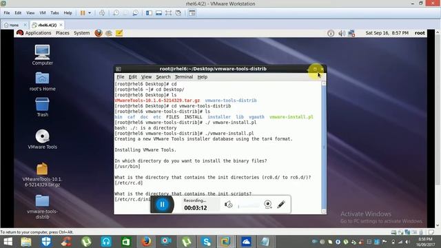
Task: Take a snapshot of the virtual machine
Action: point(116,13)
